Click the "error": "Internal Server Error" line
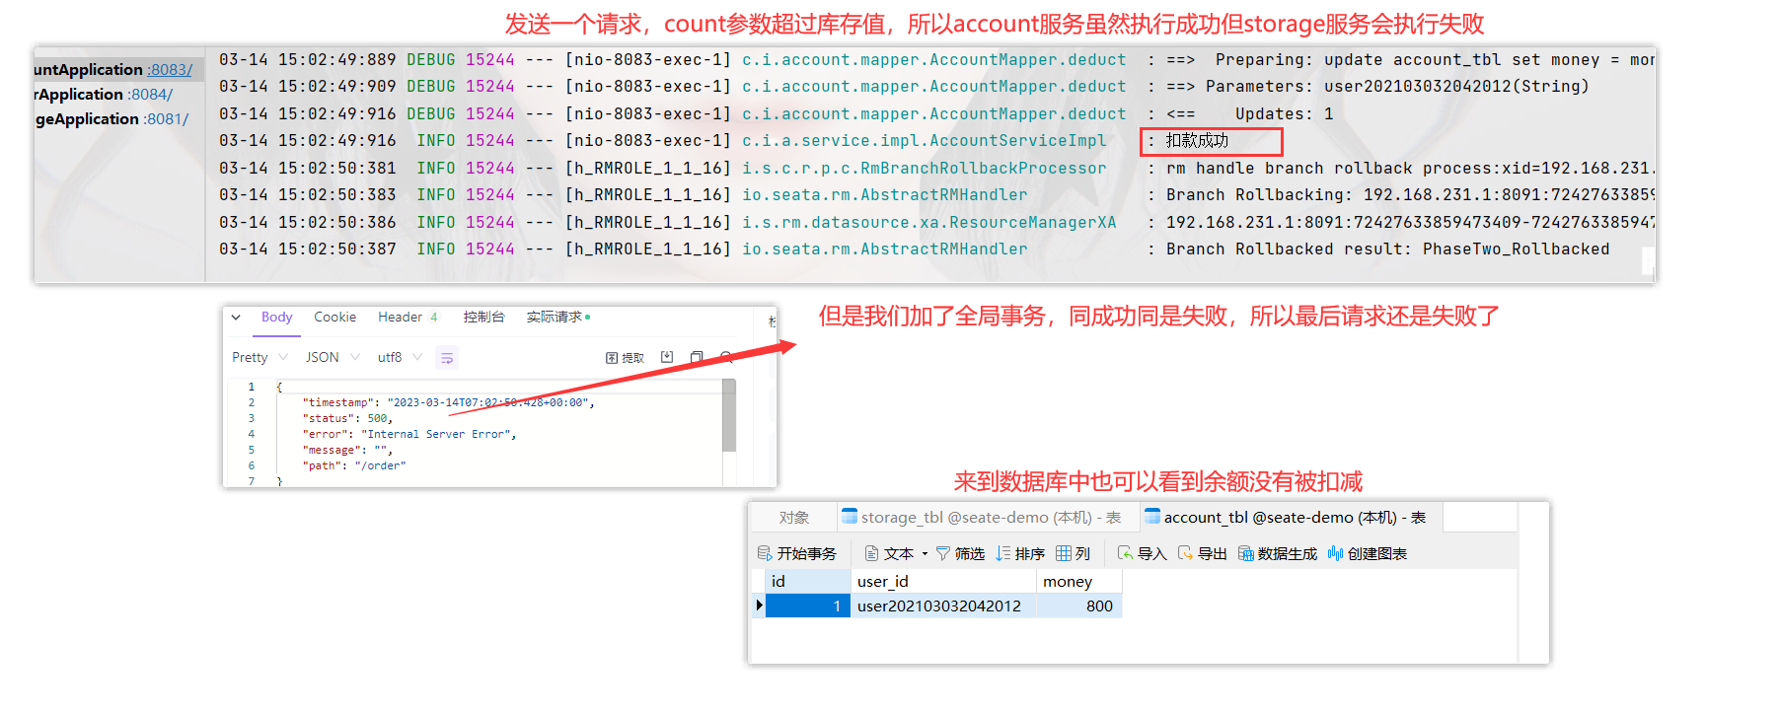The image size is (1779, 712). click(409, 434)
